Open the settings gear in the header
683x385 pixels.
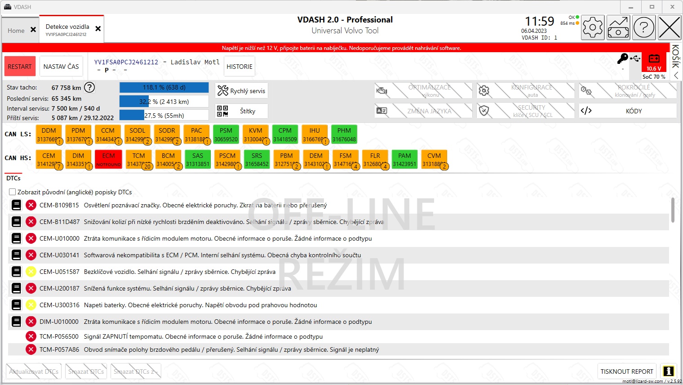click(x=593, y=28)
